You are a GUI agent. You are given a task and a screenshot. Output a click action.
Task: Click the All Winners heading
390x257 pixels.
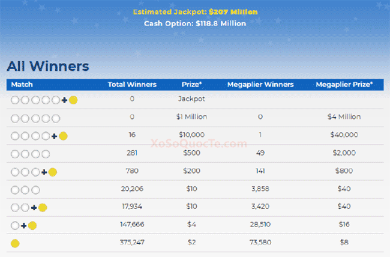point(48,66)
